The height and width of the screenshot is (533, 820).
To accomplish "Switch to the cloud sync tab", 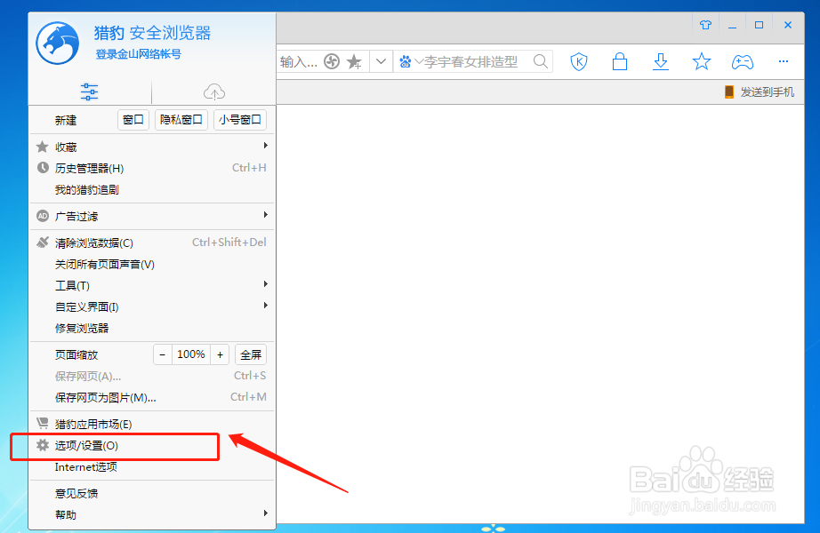I will coord(213,92).
